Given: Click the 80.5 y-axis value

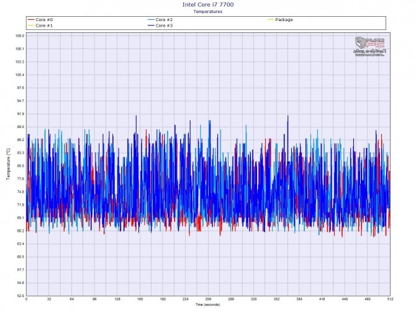Looking at the screenshot, I should (20, 166).
